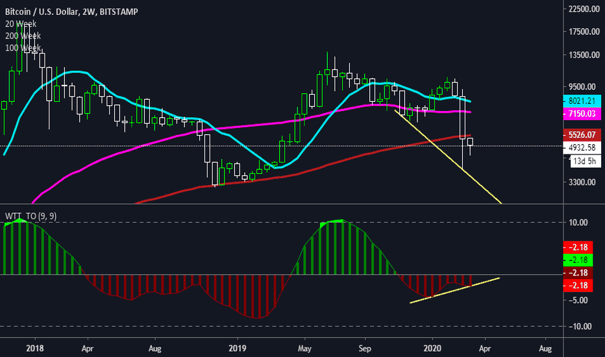Click the bright green -2.18 indicator value
The image size is (605, 357).
pyautogui.click(x=578, y=260)
